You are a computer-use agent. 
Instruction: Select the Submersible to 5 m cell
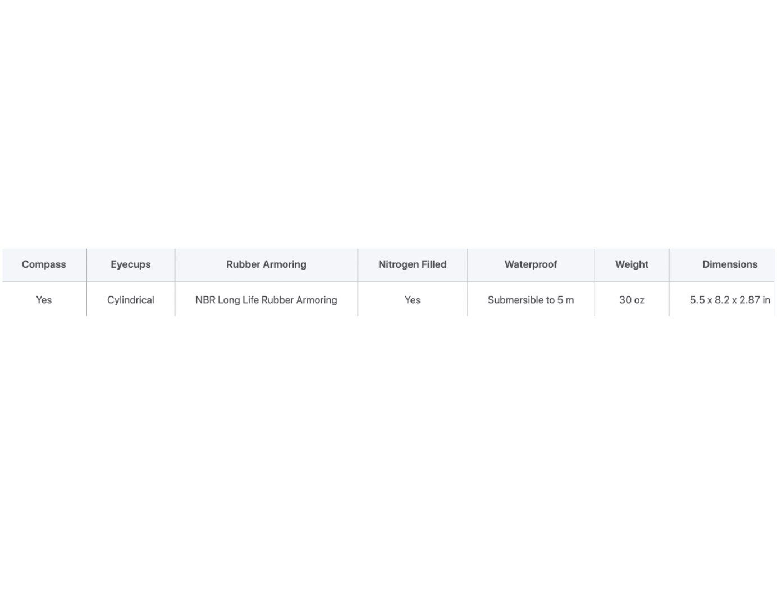click(531, 300)
